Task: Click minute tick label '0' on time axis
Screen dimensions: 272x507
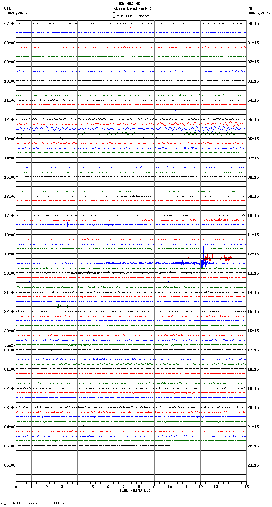Action: (x=16, y=487)
